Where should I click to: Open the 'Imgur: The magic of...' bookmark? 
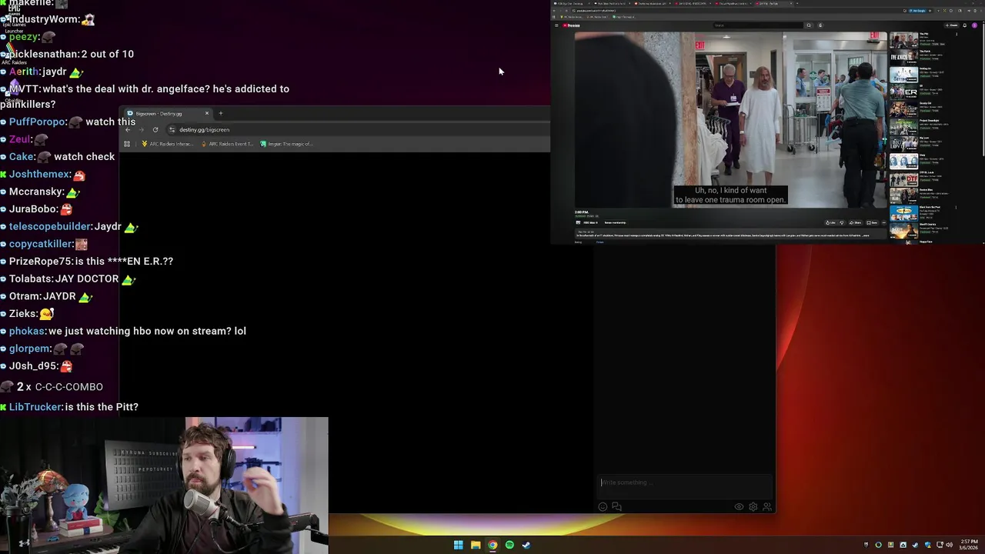[286, 144]
